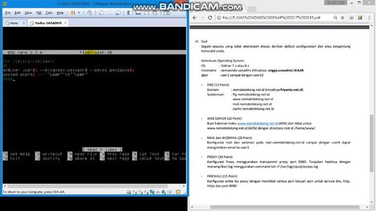The height and width of the screenshot is (211, 376).
Task: Click the VM console horizontal scrollbar
Action: pos(88,186)
